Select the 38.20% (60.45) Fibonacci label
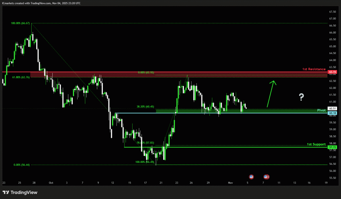 (145, 107)
